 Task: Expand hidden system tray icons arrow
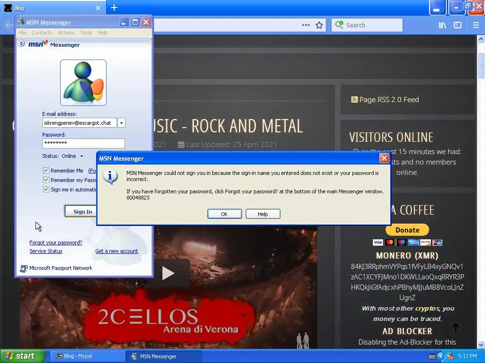point(441,356)
